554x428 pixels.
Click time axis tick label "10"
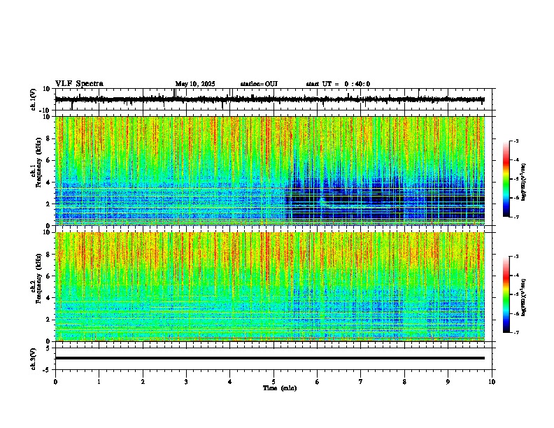coord(492,382)
